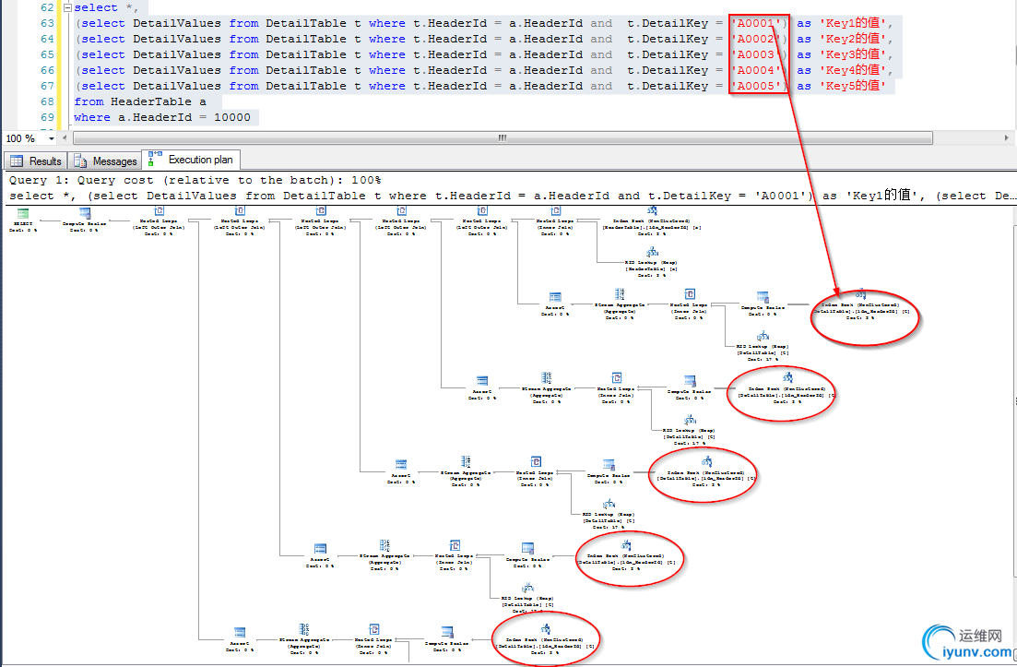
Task: Click the 'Key5的值' alias text
Action: (x=852, y=86)
